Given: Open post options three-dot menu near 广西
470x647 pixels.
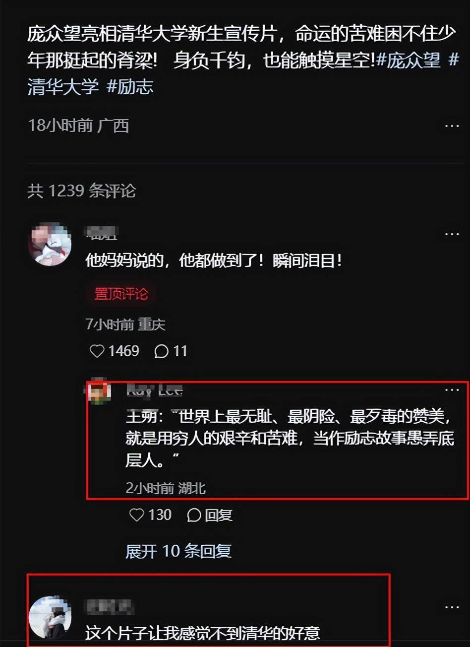Looking at the screenshot, I should (x=452, y=126).
